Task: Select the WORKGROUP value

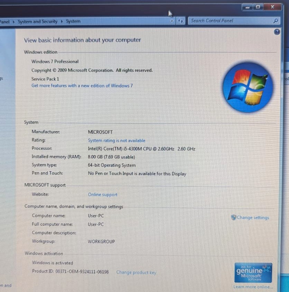Action: coord(101,241)
